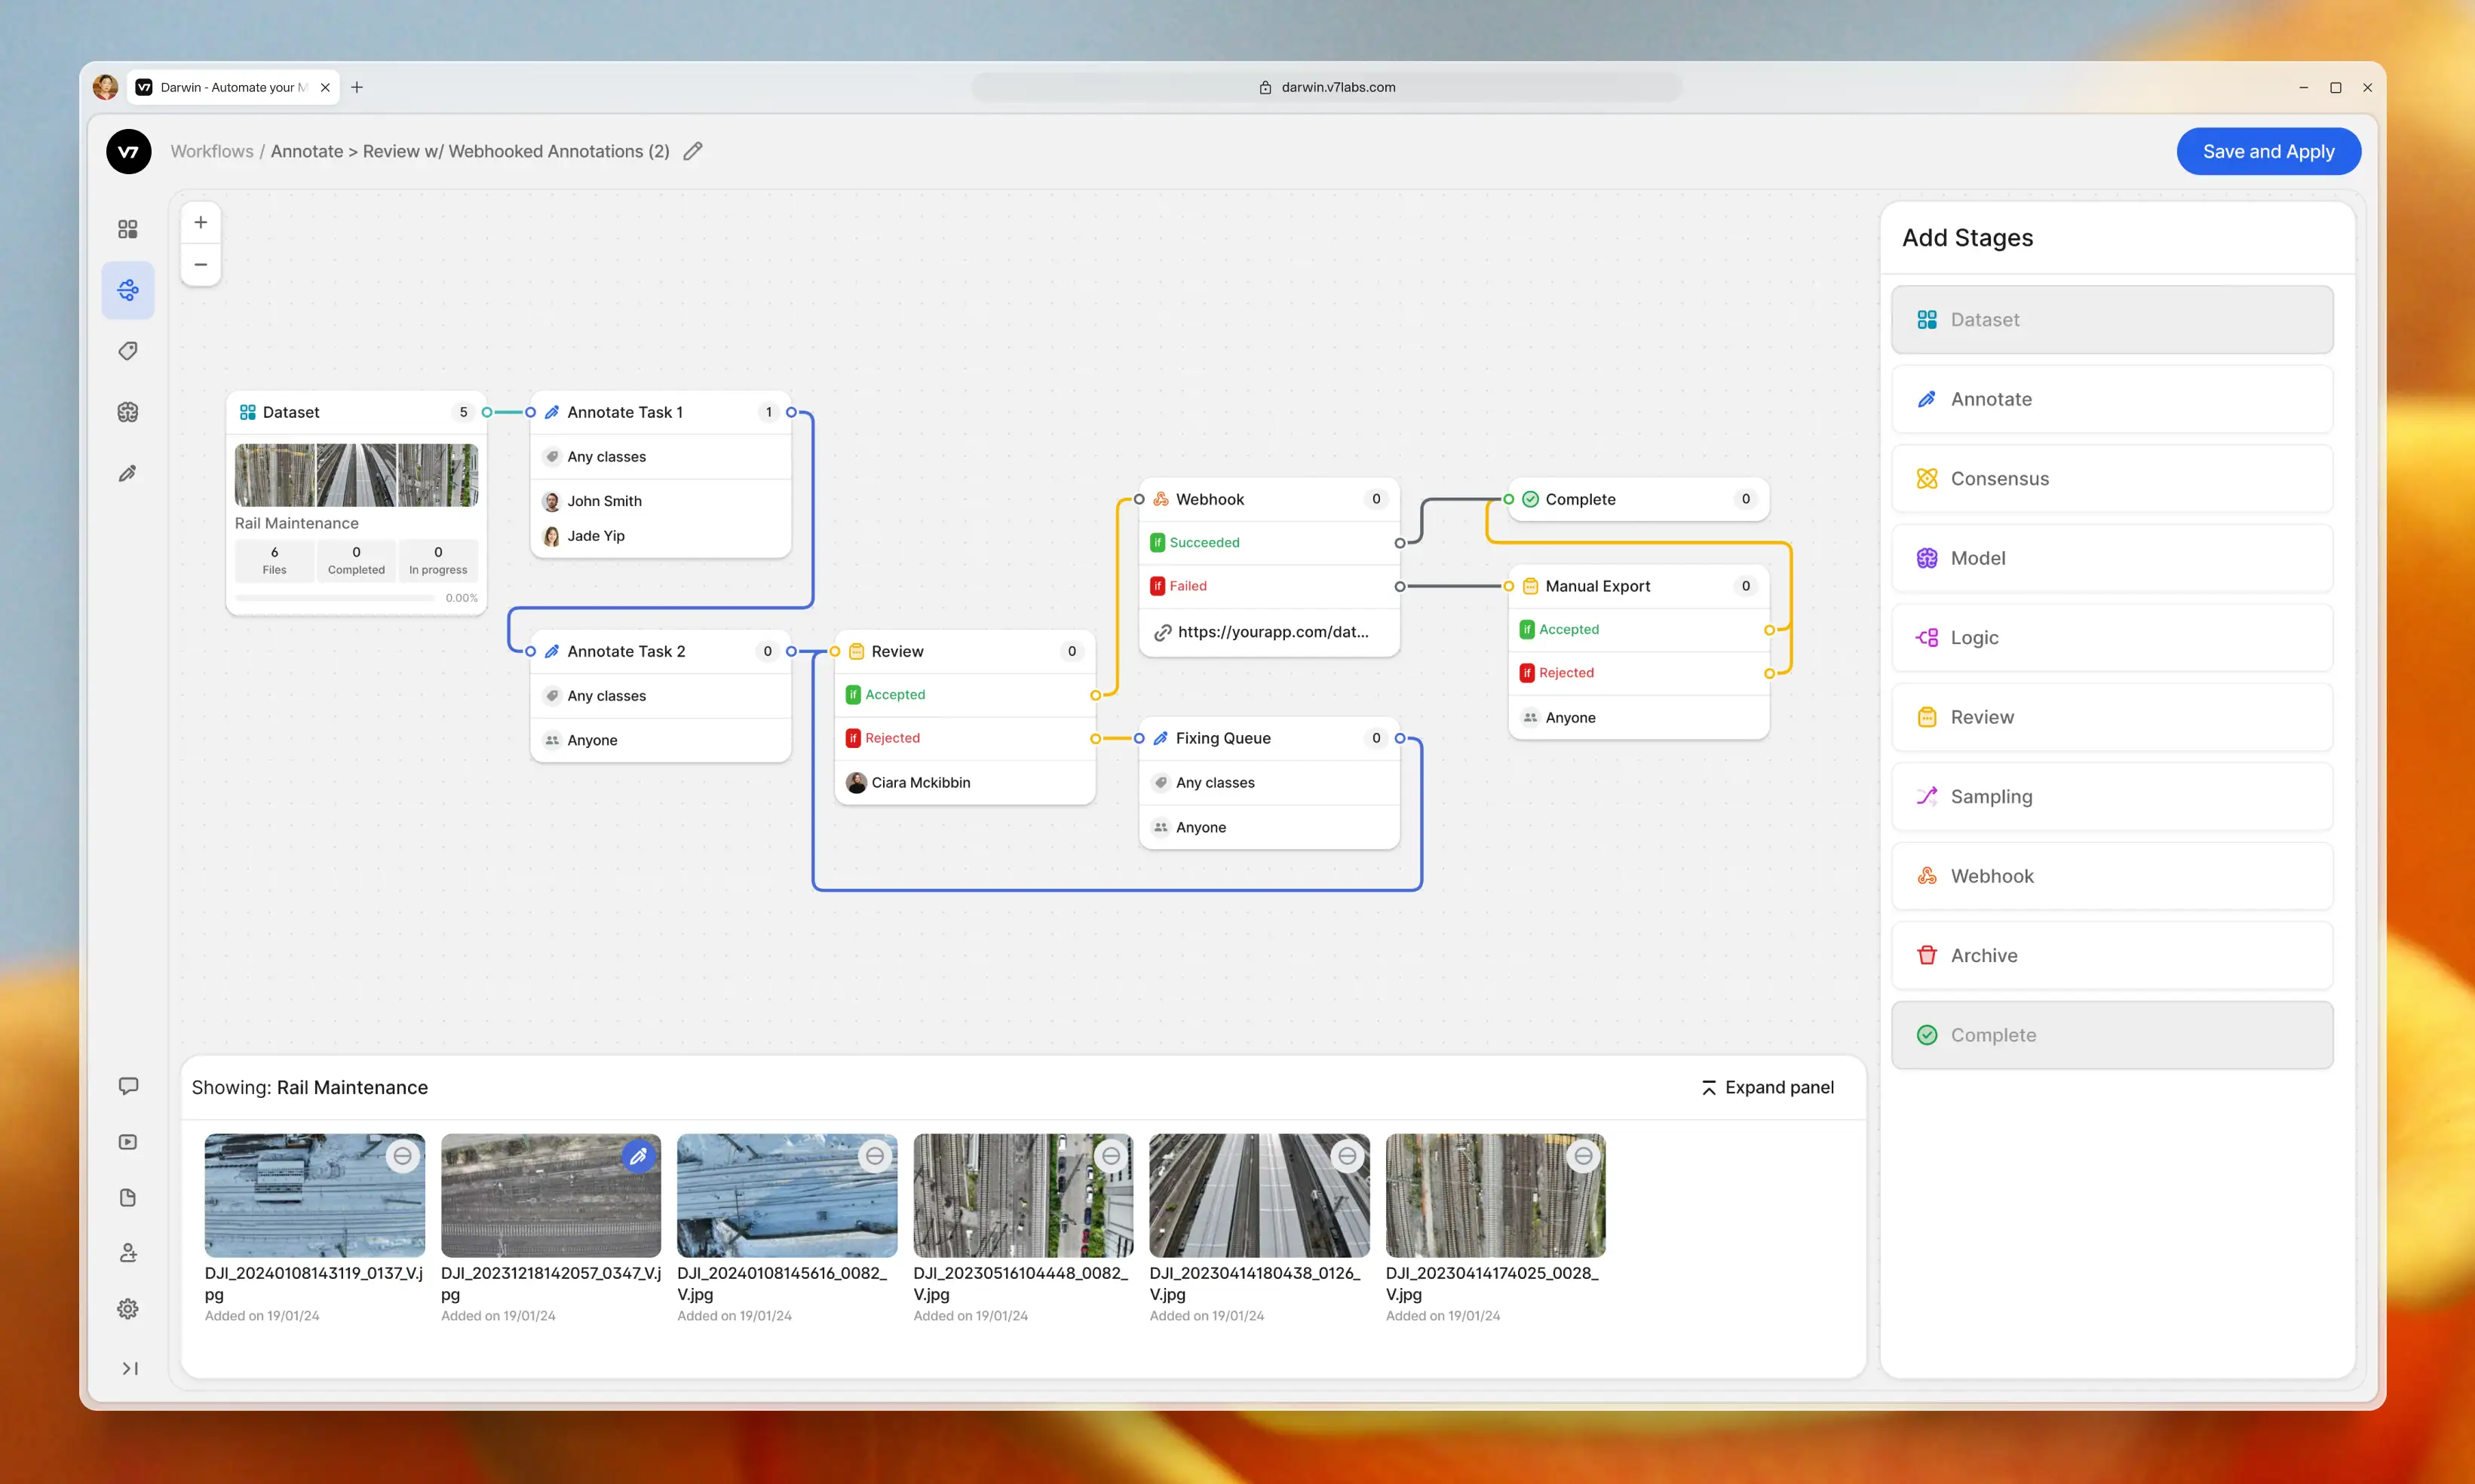The height and width of the screenshot is (1484, 2475).
Task: Toggle the annotate badge on DJI_20231218142057 thumbnail
Action: pos(638,1156)
